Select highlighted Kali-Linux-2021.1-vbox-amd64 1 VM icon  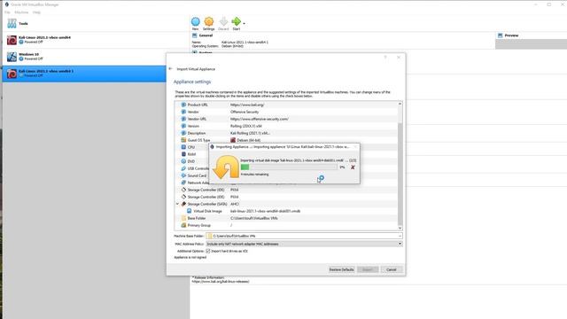(12, 74)
